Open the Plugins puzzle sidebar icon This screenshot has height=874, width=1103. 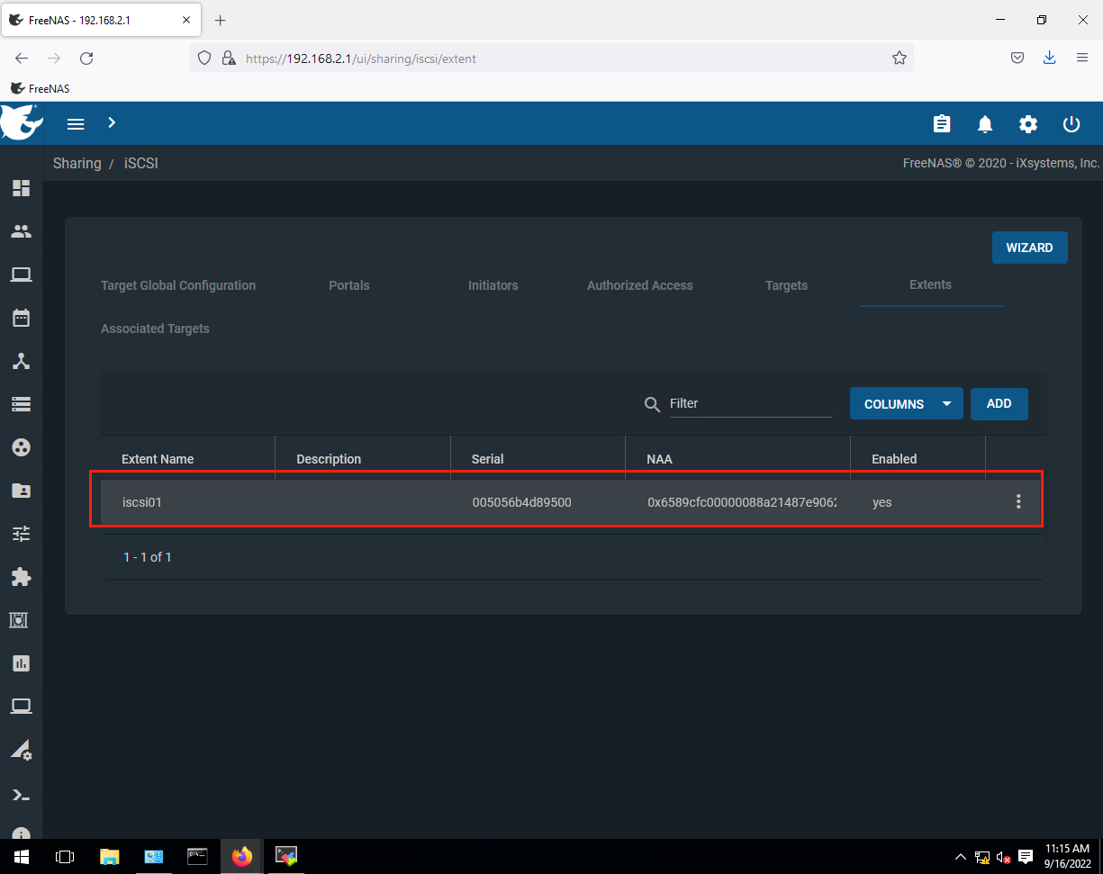(21, 577)
